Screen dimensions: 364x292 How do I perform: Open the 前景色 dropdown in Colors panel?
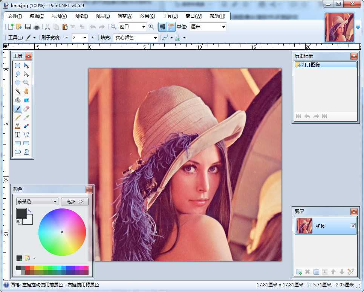(x=37, y=201)
